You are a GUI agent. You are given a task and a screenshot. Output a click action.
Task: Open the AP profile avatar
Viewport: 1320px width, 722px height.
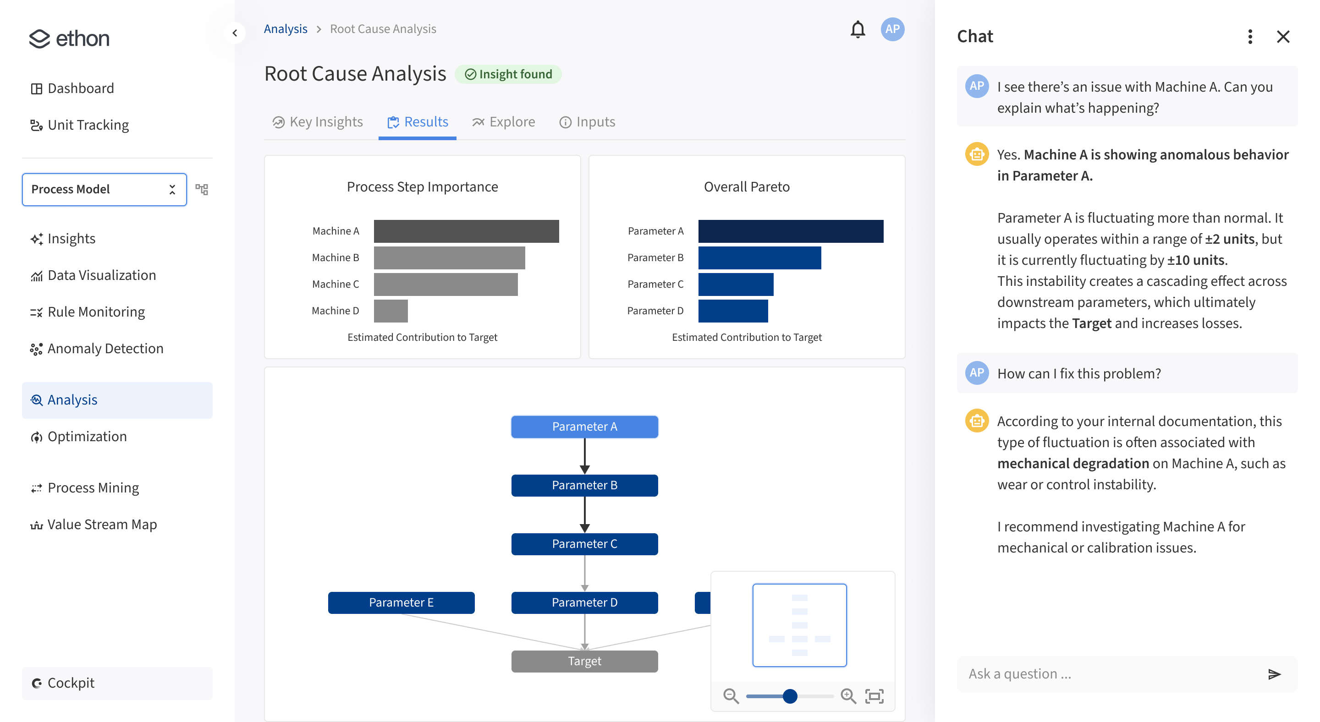coord(892,29)
